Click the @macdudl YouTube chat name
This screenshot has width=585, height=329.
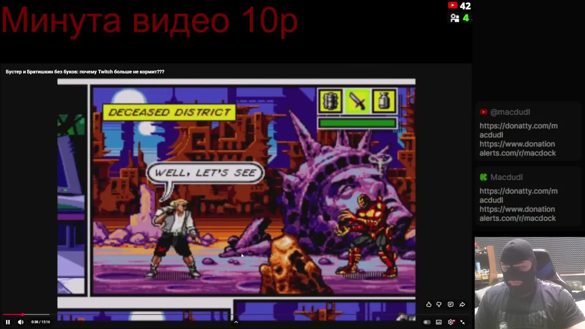pyautogui.click(x=510, y=112)
